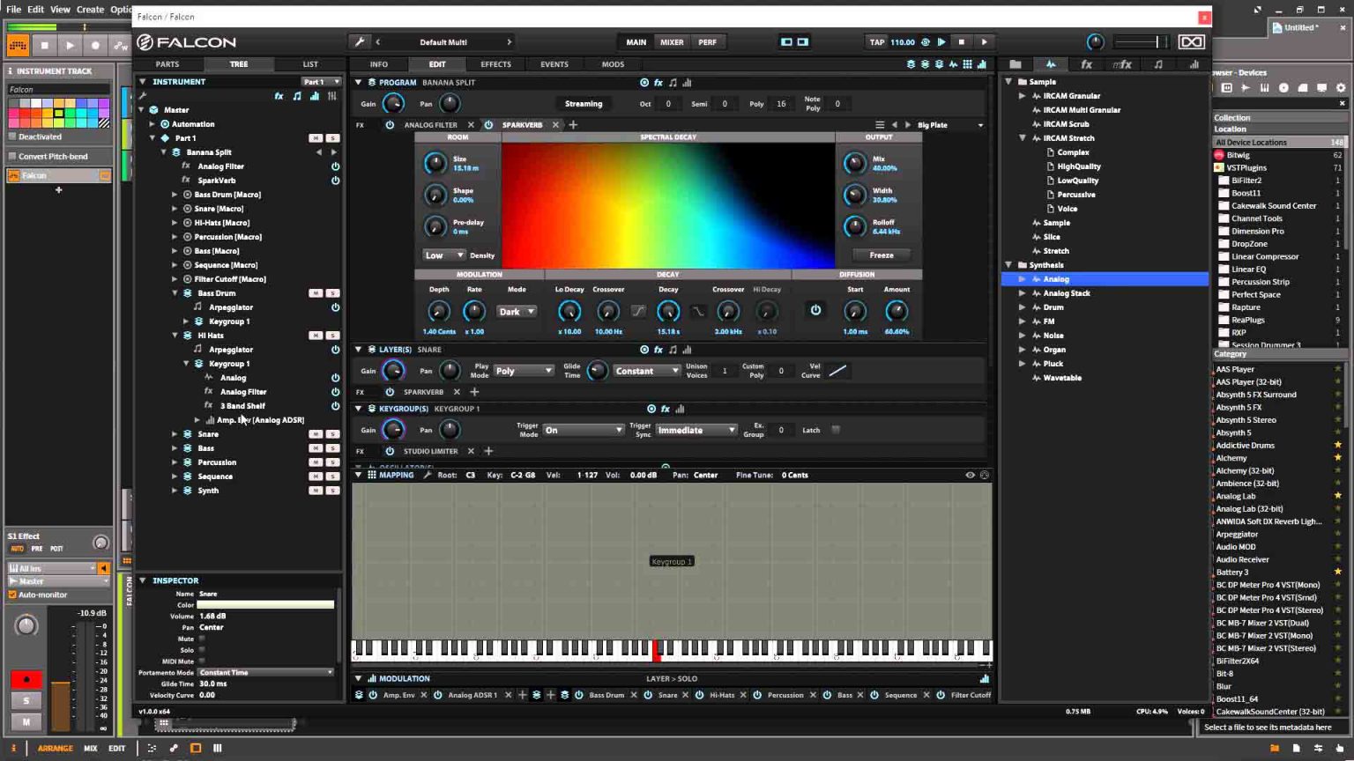Enable the Latch checkbox in Keygroup section
This screenshot has height=761, width=1354.
point(836,430)
